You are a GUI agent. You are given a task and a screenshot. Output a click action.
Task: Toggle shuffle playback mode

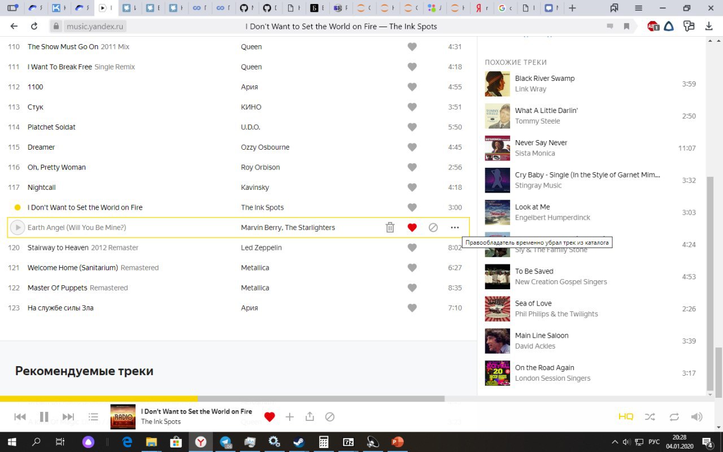(650, 417)
